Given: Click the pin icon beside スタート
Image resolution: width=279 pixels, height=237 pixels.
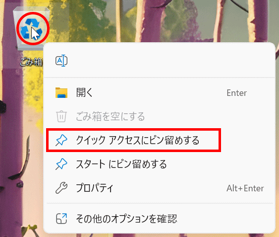Looking at the screenshot, I should 61,164.
